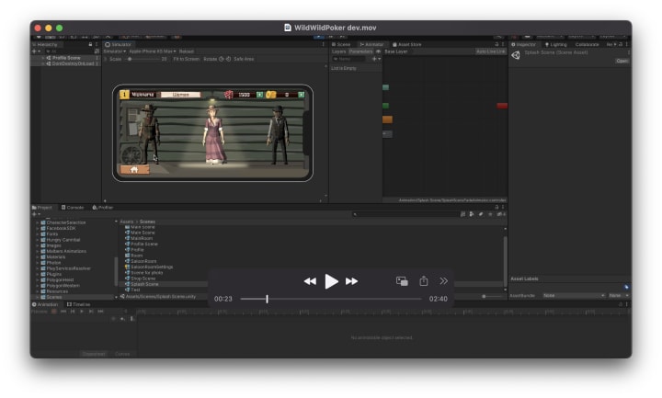Expand the Profile Scene hierarchy arrow
The height and width of the screenshot is (398, 662).
tap(43, 58)
